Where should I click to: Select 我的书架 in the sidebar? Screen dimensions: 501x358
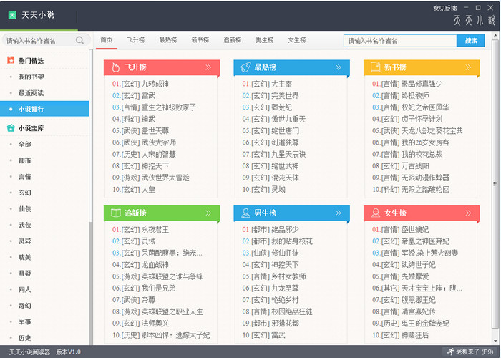click(31, 77)
